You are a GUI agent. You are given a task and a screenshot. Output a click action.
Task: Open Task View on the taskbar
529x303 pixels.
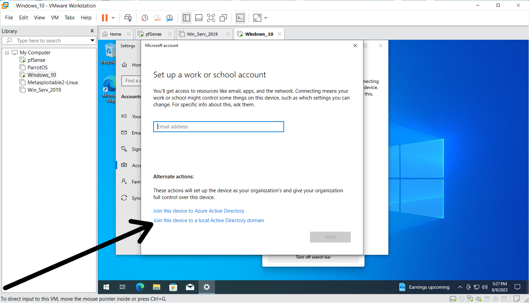click(123, 287)
